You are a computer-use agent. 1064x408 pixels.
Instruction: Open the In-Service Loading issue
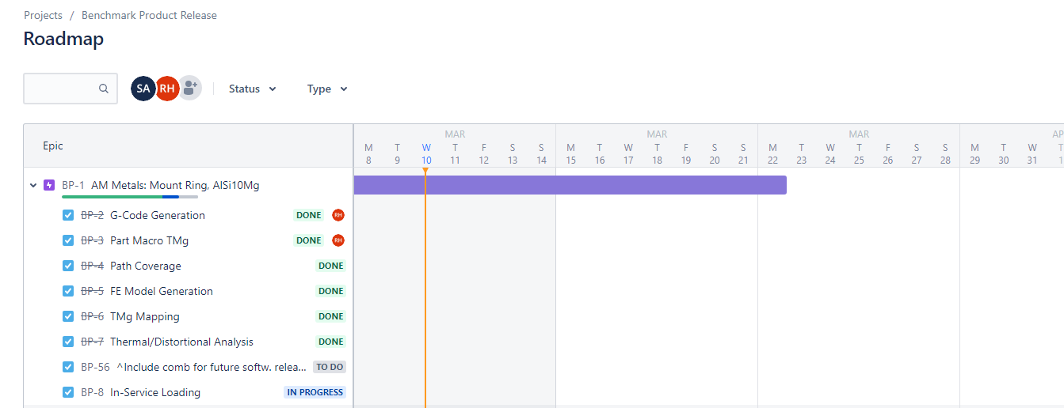tap(155, 392)
